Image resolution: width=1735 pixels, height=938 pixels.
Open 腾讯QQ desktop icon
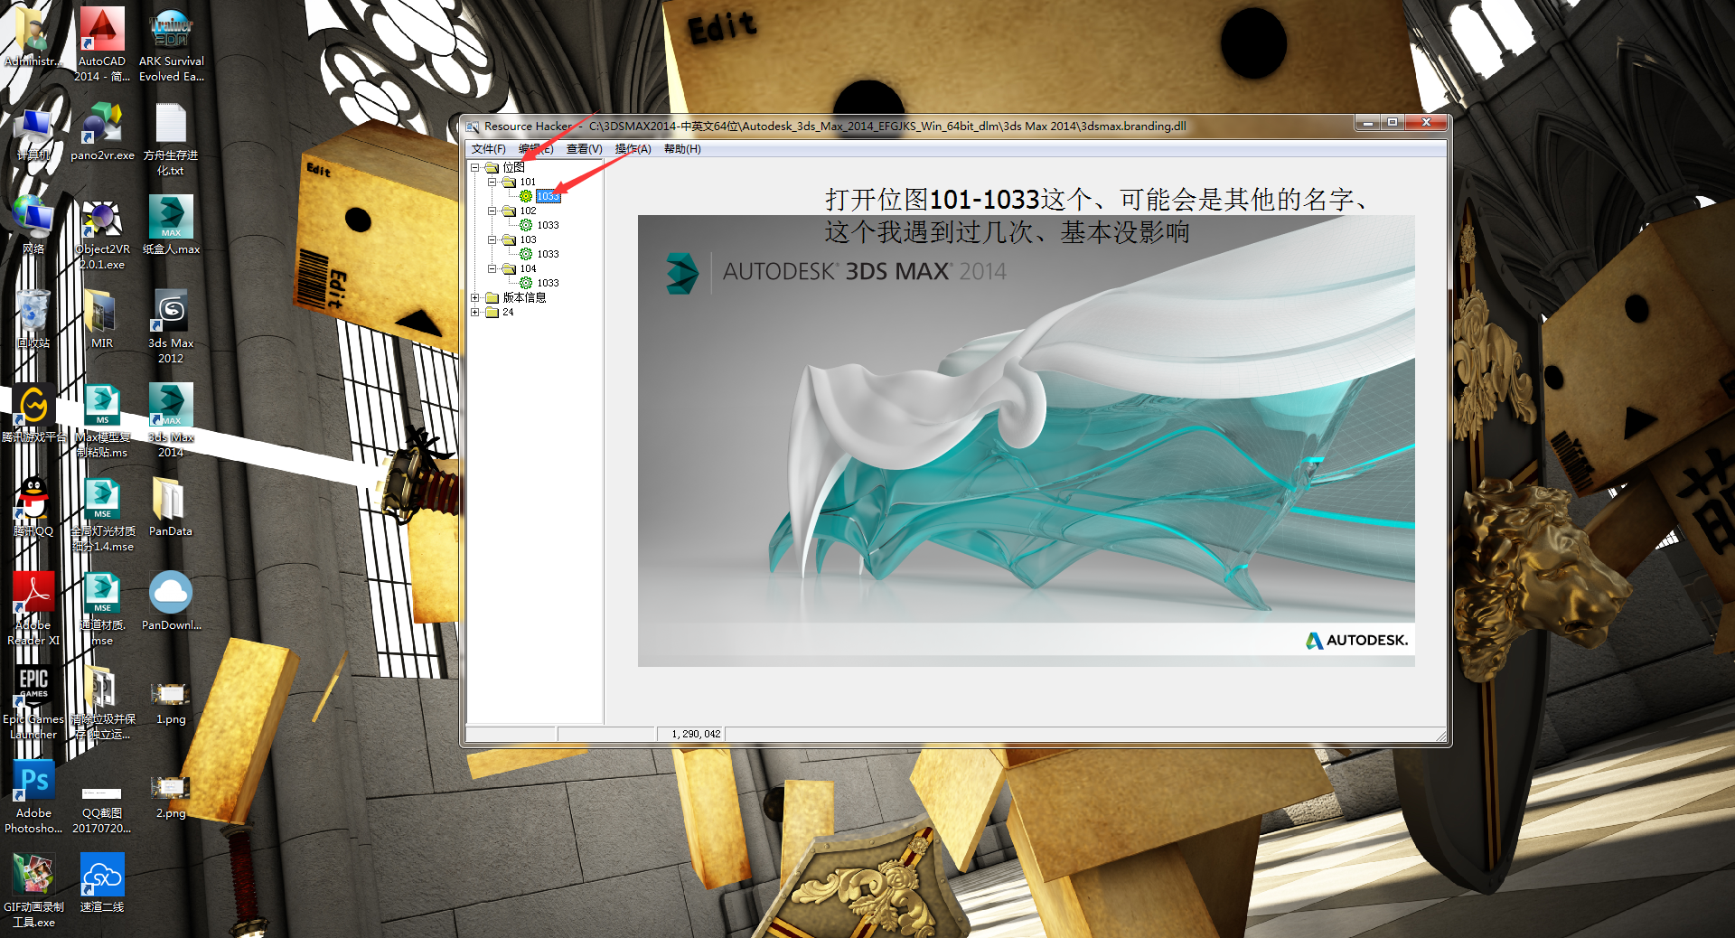(x=33, y=507)
